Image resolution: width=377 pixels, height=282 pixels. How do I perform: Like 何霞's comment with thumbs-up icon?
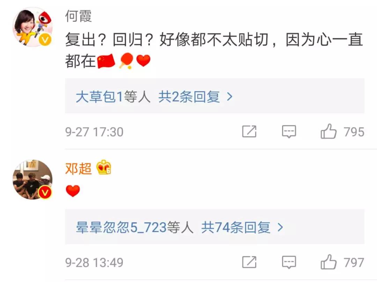(328, 131)
